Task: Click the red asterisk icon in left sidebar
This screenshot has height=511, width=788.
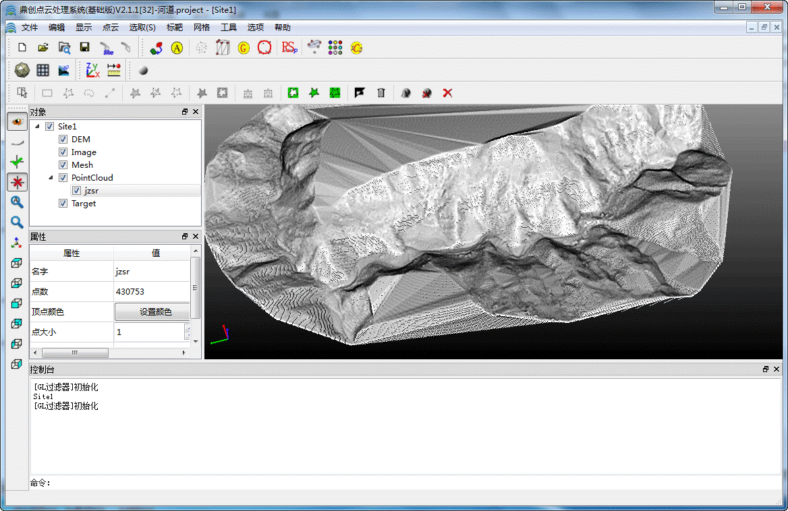Action: [17, 181]
